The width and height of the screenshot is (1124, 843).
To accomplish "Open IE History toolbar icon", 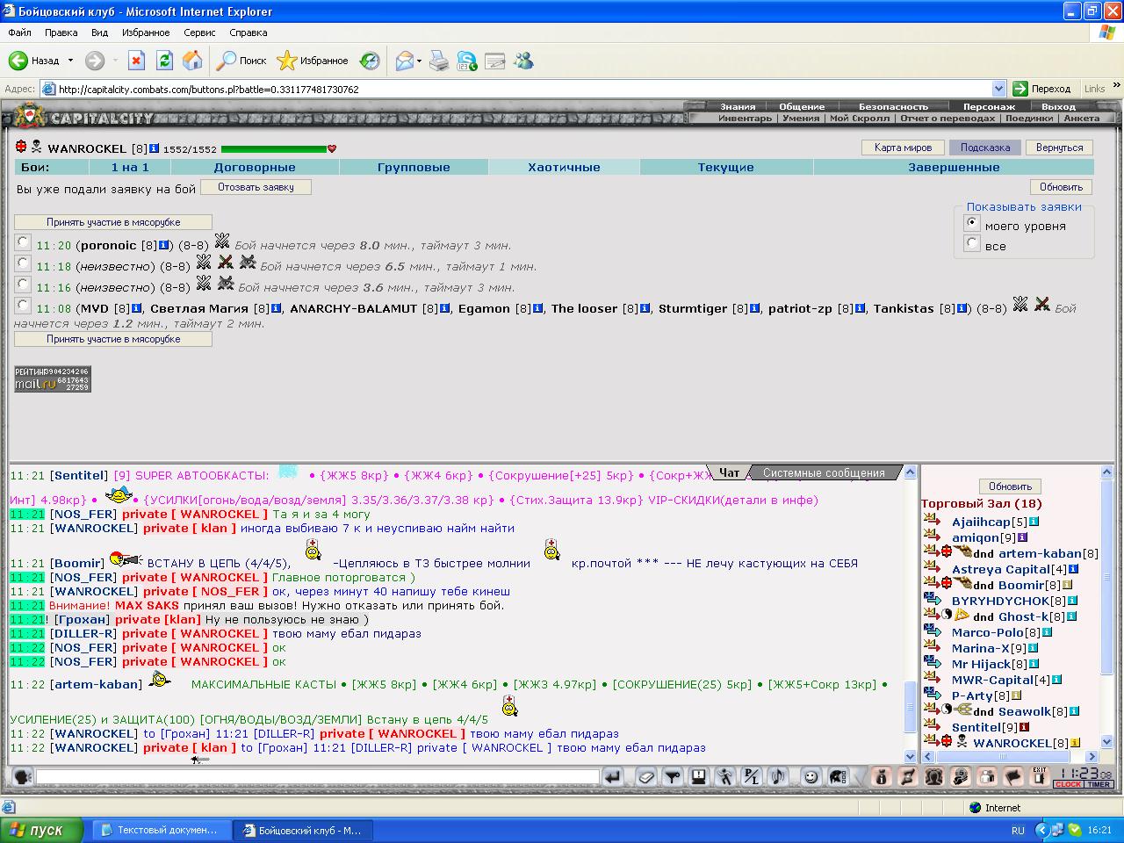I will coord(370,61).
